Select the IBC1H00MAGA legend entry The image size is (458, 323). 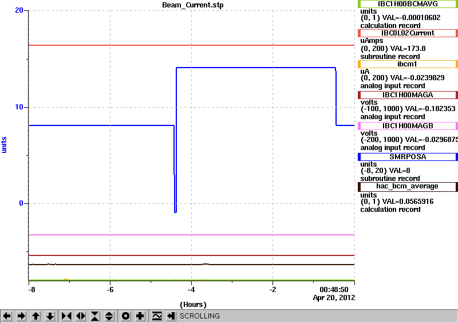[408, 95]
